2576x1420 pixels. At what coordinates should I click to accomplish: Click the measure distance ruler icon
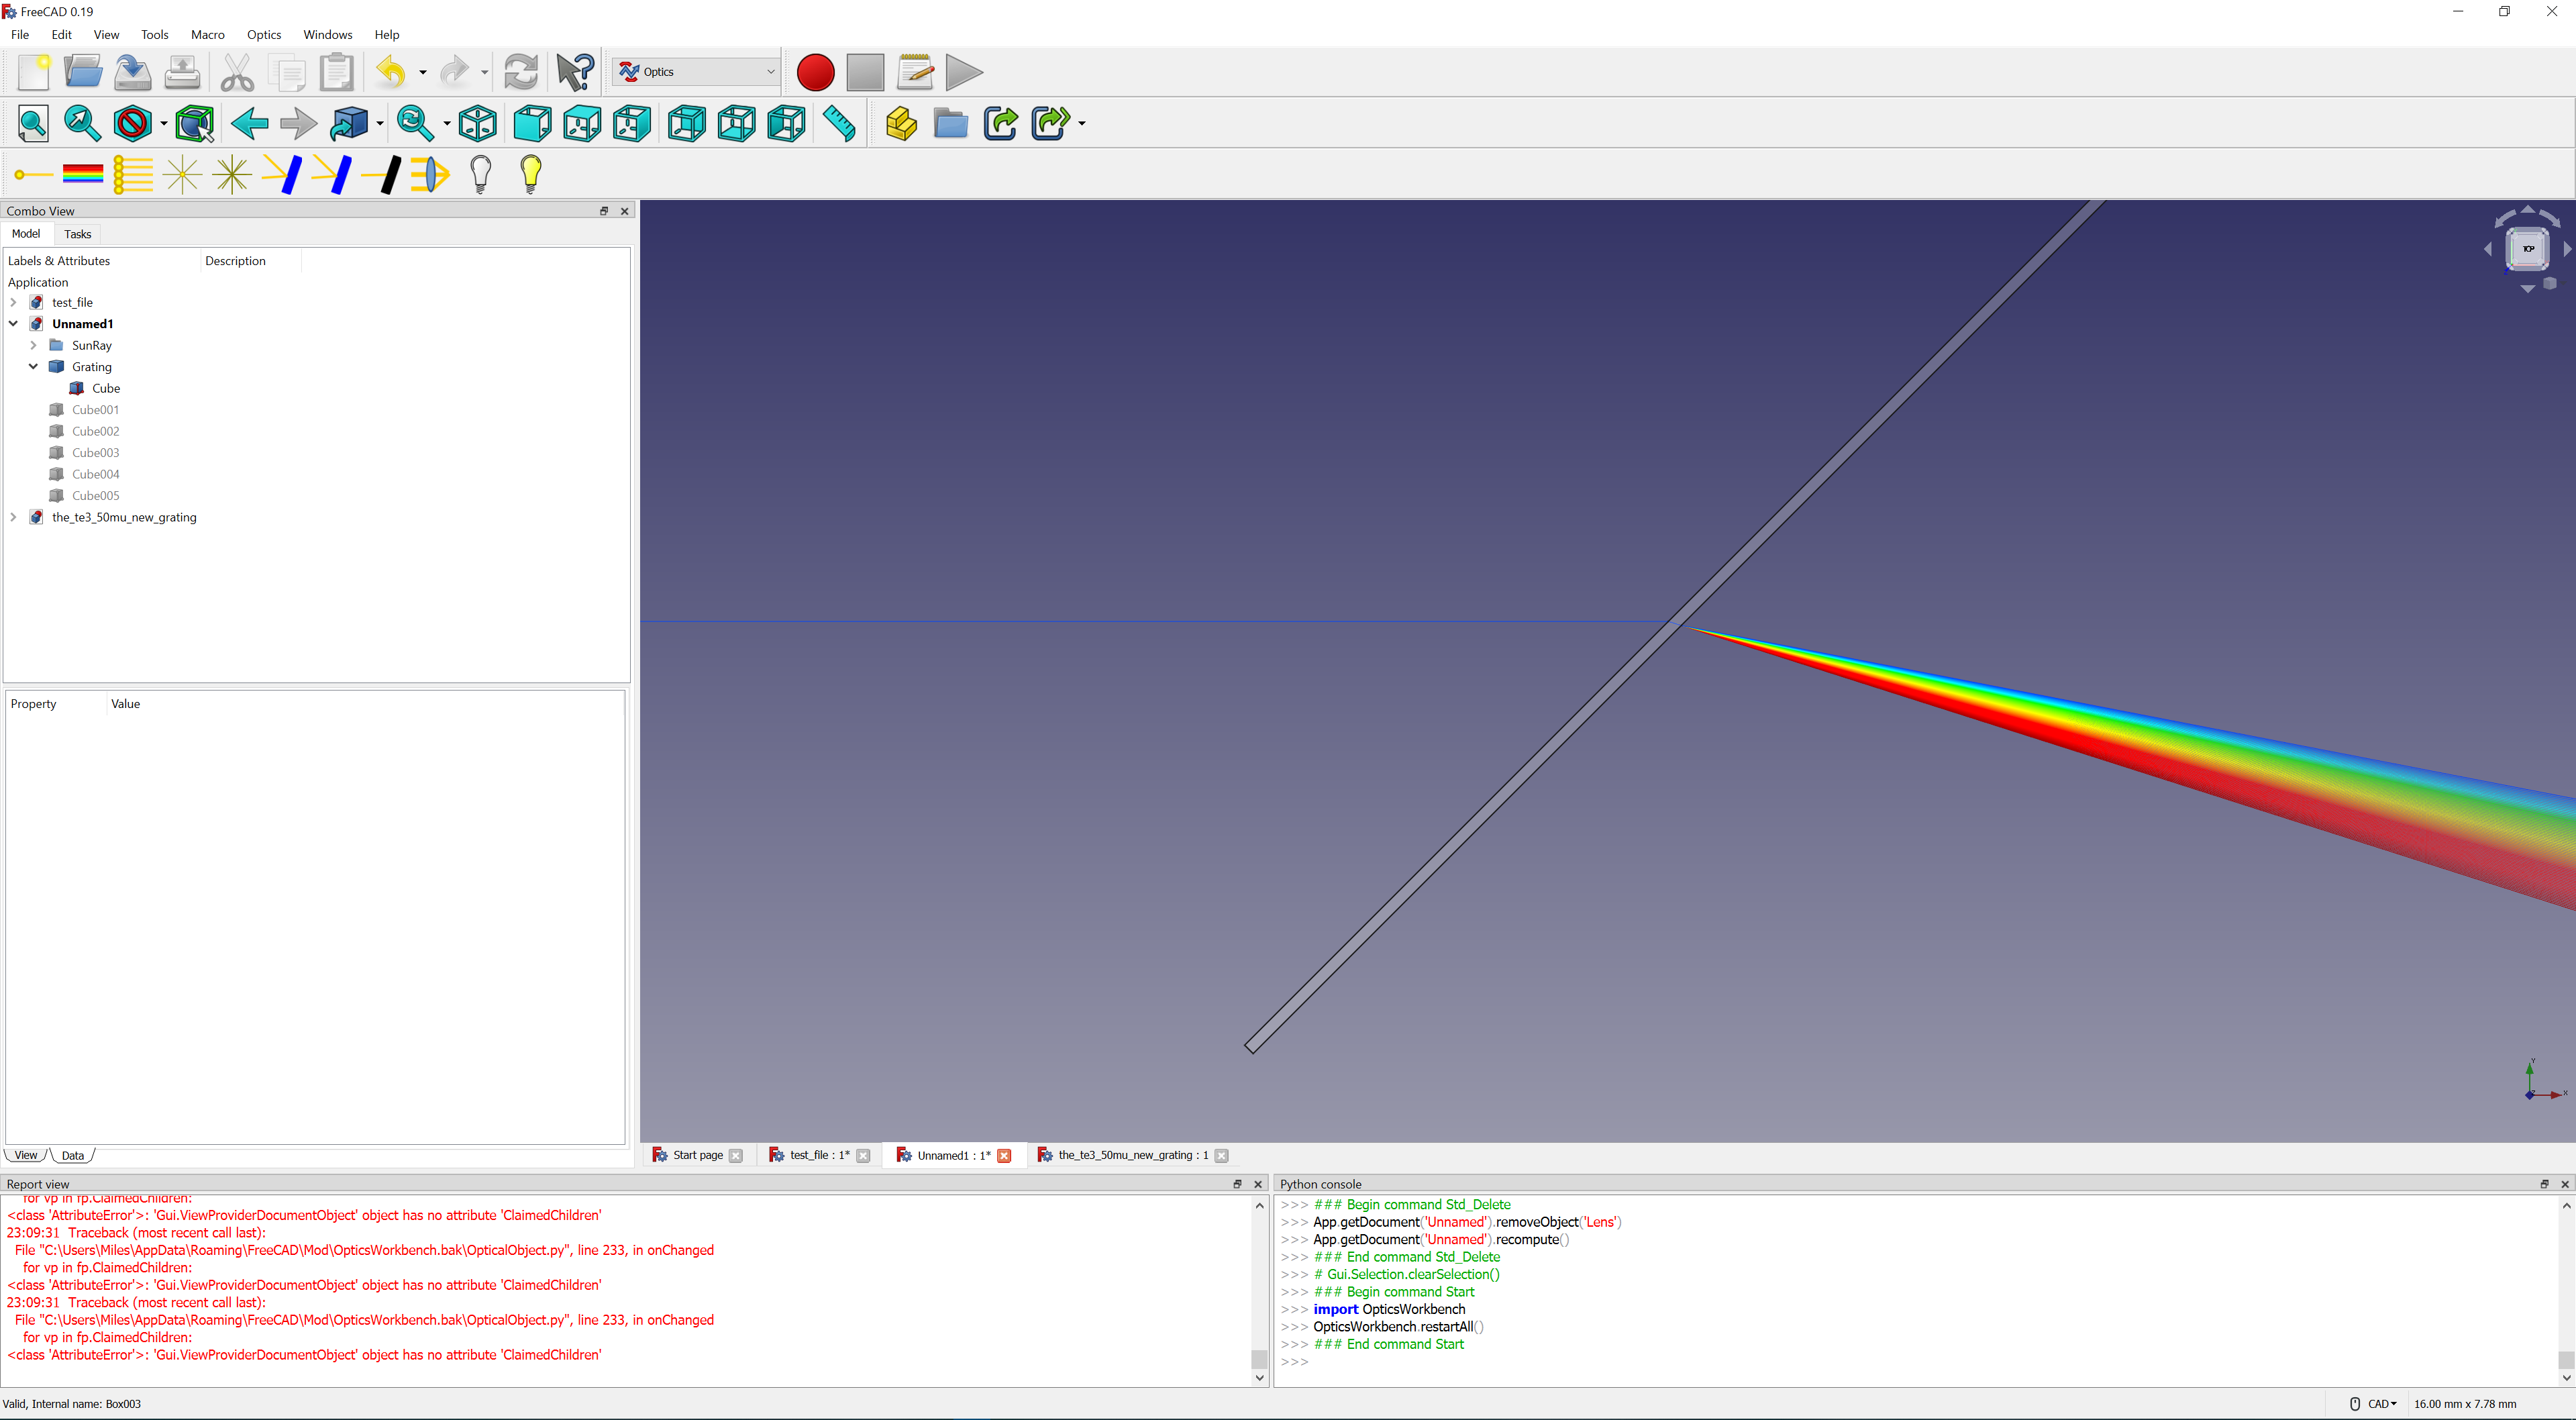[x=838, y=124]
